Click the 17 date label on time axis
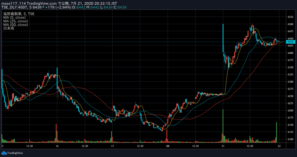Viewport: 297px width, 157px height. coord(112,146)
